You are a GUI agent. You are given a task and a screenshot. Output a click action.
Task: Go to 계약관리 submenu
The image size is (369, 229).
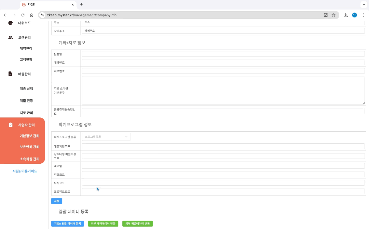[x=26, y=49]
